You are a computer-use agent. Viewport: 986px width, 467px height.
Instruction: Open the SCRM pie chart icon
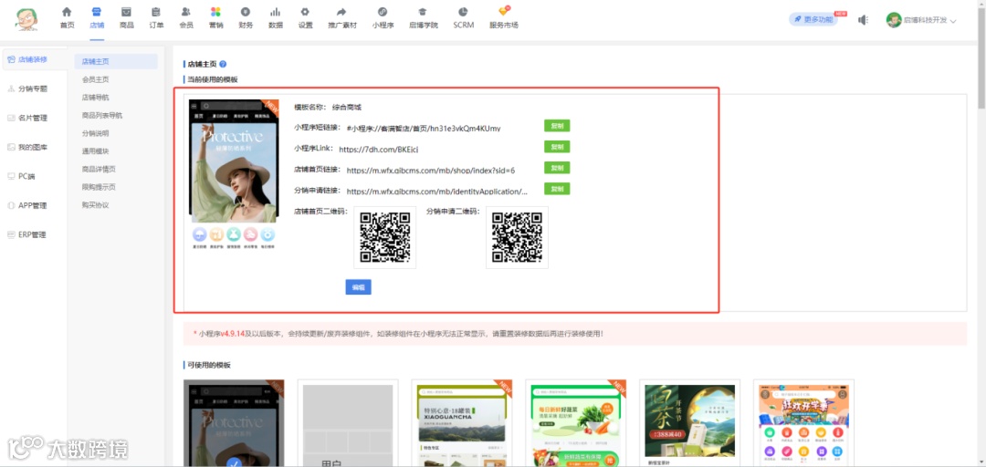[x=463, y=12]
